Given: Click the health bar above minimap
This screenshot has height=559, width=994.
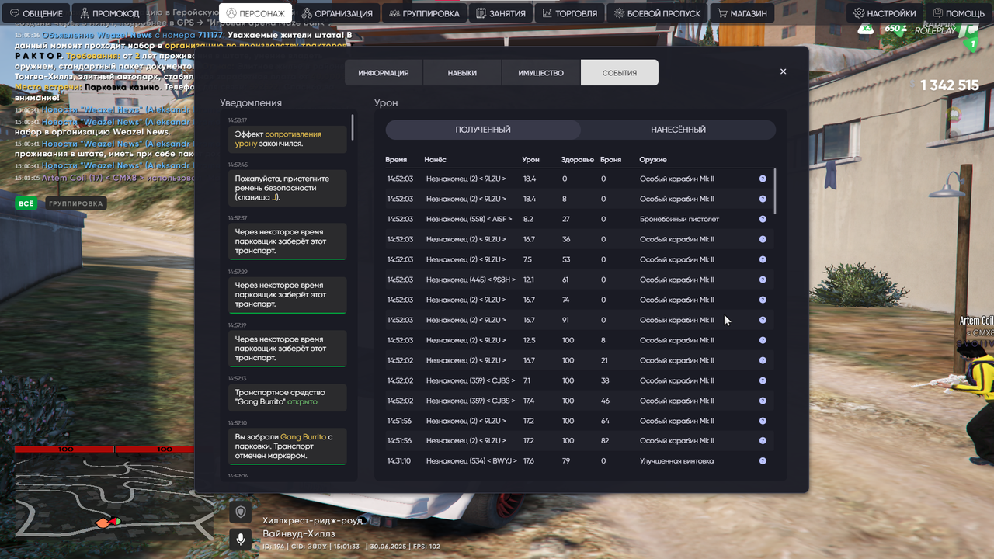Looking at the screenshot, I should (x=64, y=449).
